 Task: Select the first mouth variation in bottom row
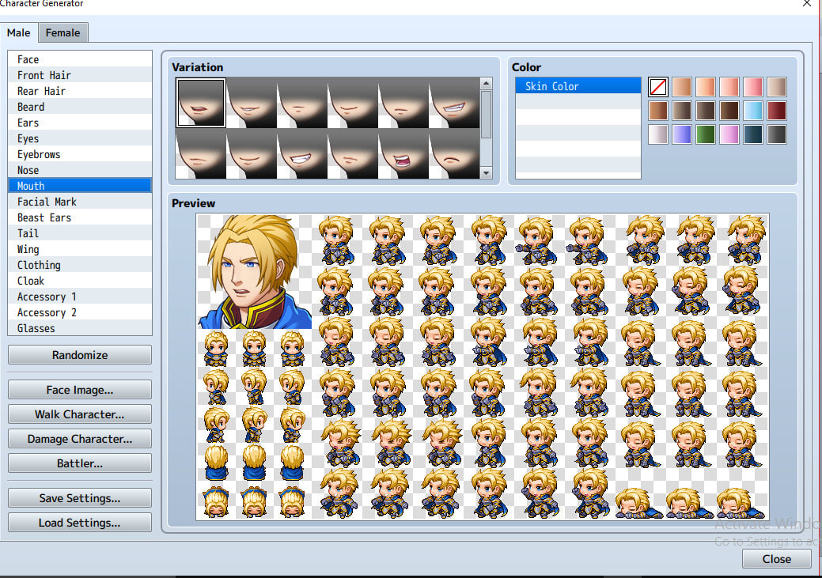tap(201, 153)
